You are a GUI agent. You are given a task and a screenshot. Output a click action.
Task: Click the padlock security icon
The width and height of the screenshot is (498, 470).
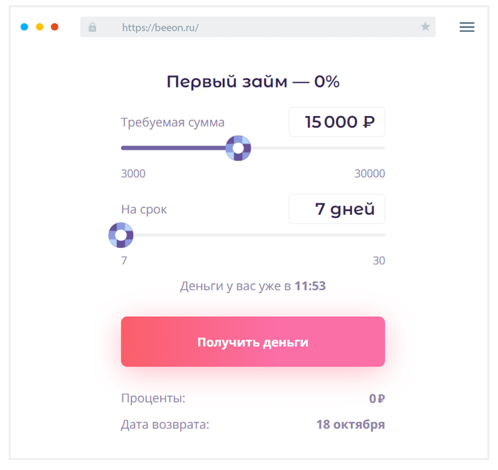coord(92,27)
